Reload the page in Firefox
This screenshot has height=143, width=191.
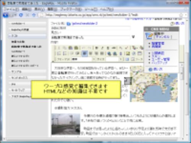coord(21,15)
